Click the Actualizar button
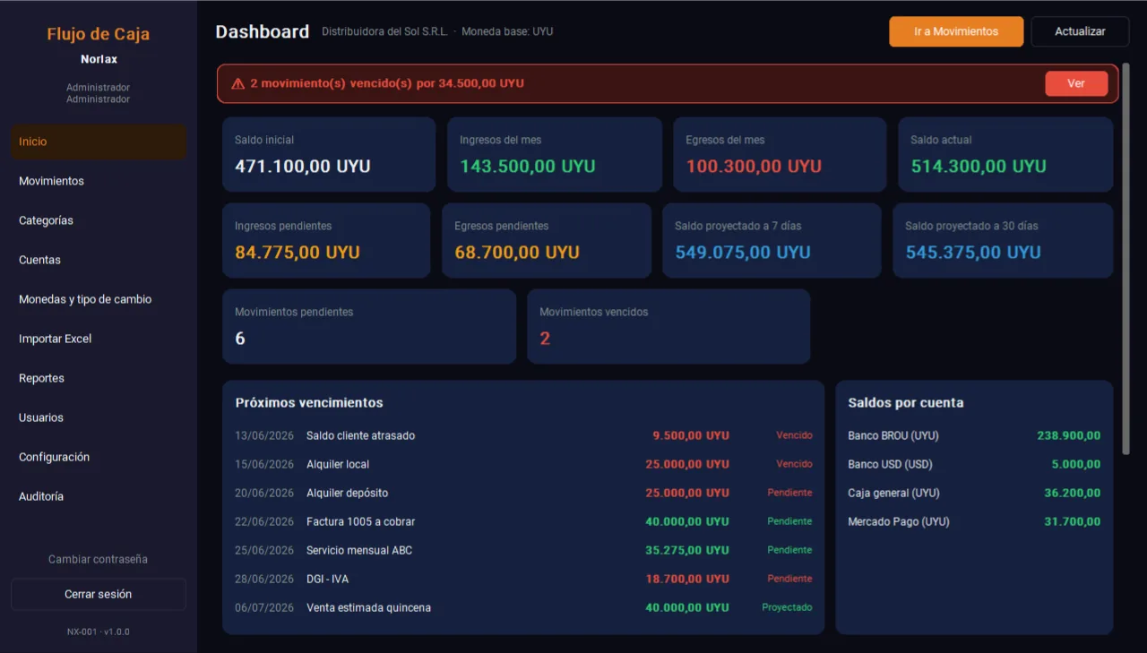1147x653 pixels. 1080,31
